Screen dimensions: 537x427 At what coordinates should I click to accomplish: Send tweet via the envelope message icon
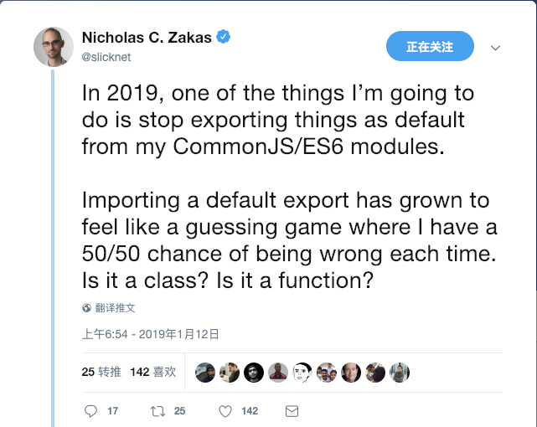pos(292,411)
